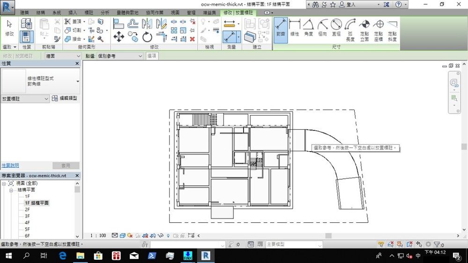The height and width of the screenshot is (263, 468).
Task: Select the Move tool with four arrows
Action: [x=119, y=37]
